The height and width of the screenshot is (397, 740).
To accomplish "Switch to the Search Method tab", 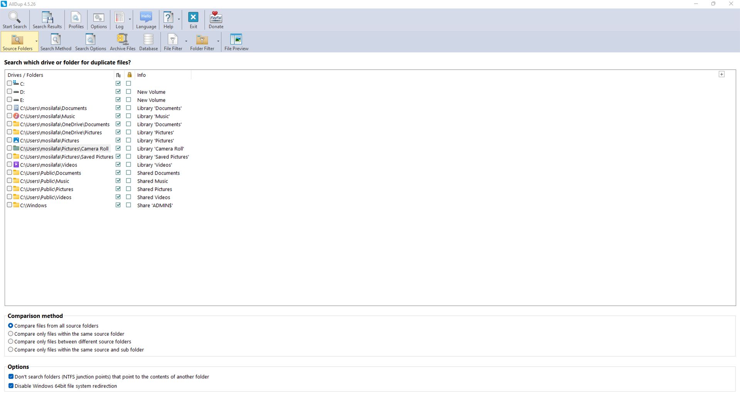I will [56, 42].
